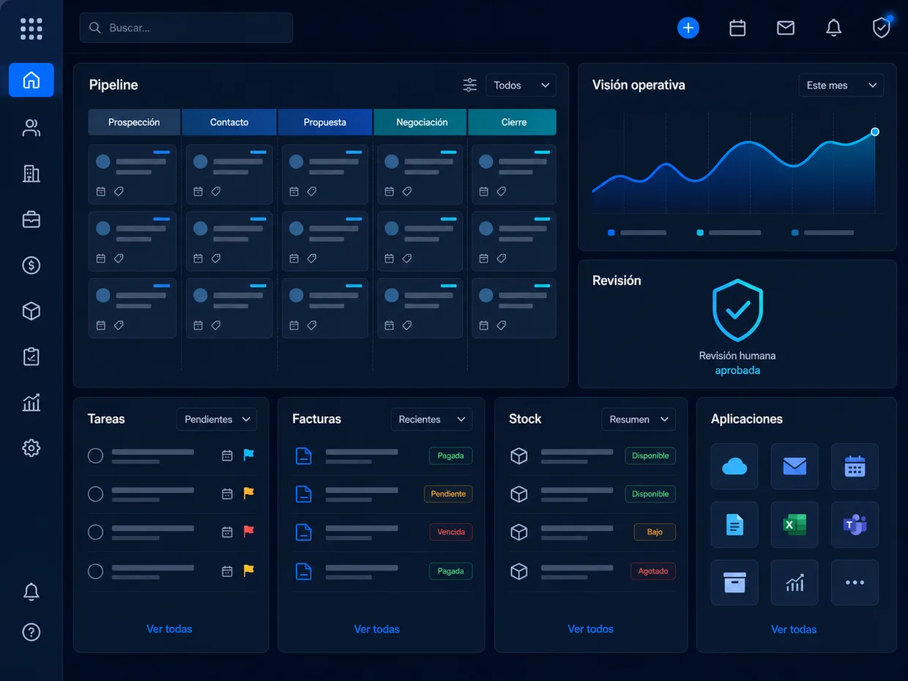Launch the Excel application tile

click(x=794, y=524)
